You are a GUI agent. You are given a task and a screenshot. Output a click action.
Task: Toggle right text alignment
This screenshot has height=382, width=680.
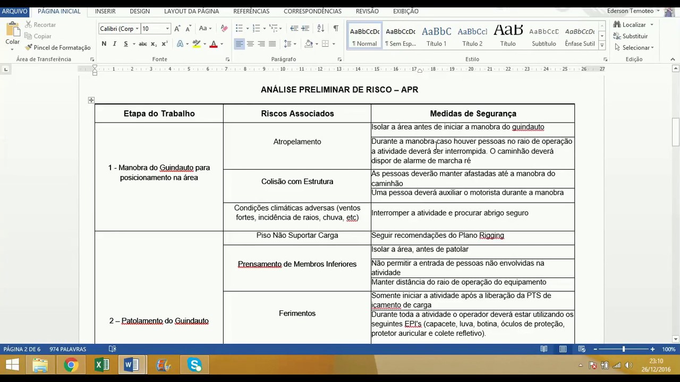[x=261, y=44]
